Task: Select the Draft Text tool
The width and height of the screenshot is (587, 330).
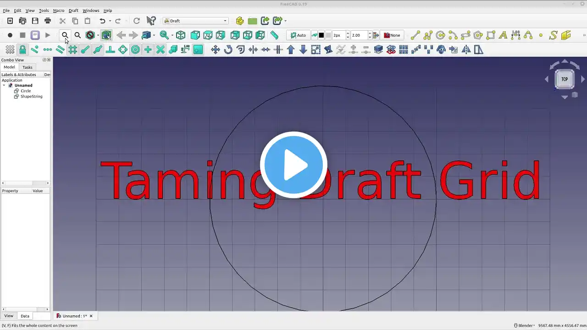Action: tap(503, 35)
